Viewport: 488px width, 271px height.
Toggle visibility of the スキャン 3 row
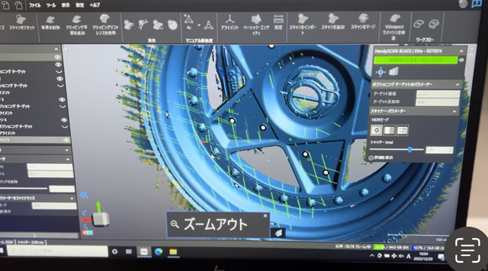pos(62,100)
